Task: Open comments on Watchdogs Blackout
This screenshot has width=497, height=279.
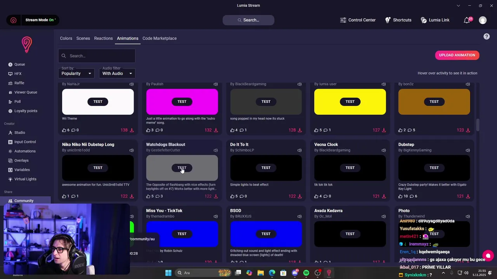Action: (x=158, y=196)
